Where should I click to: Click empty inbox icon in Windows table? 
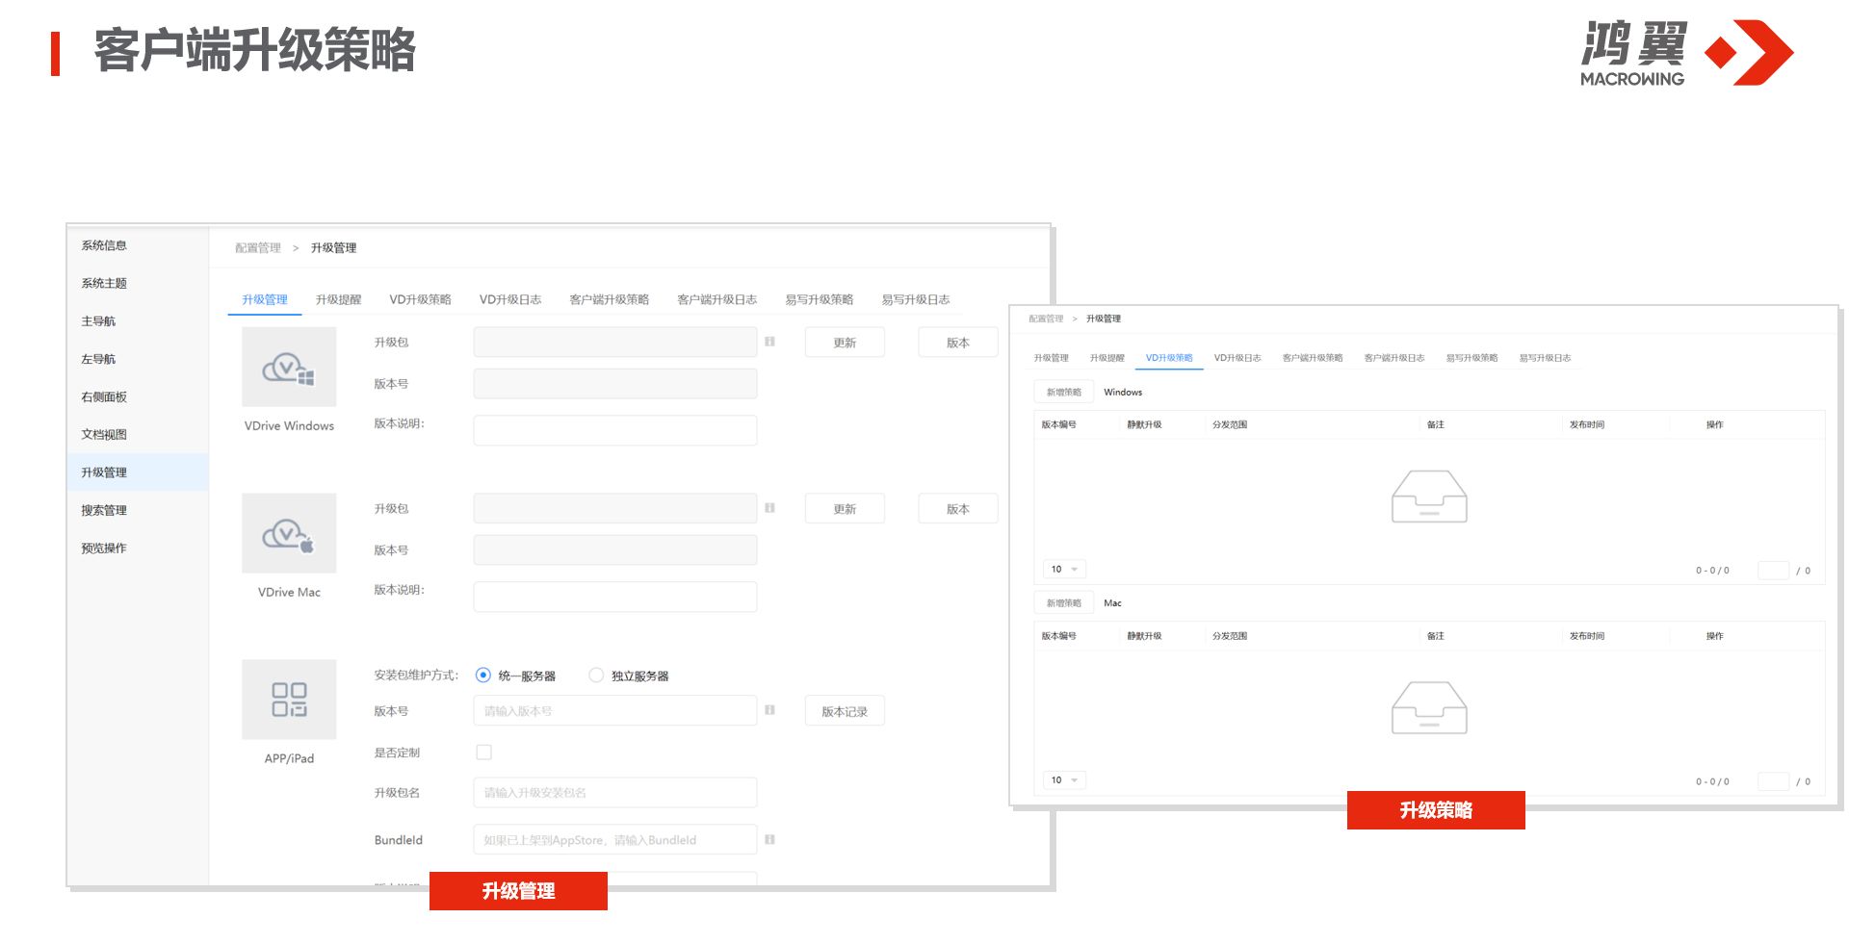[1429, 497]
